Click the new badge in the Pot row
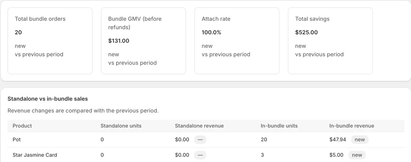 click(x=360, y=140)
